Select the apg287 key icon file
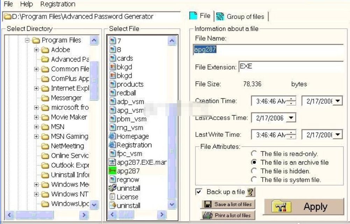 (x=112, y=171)
